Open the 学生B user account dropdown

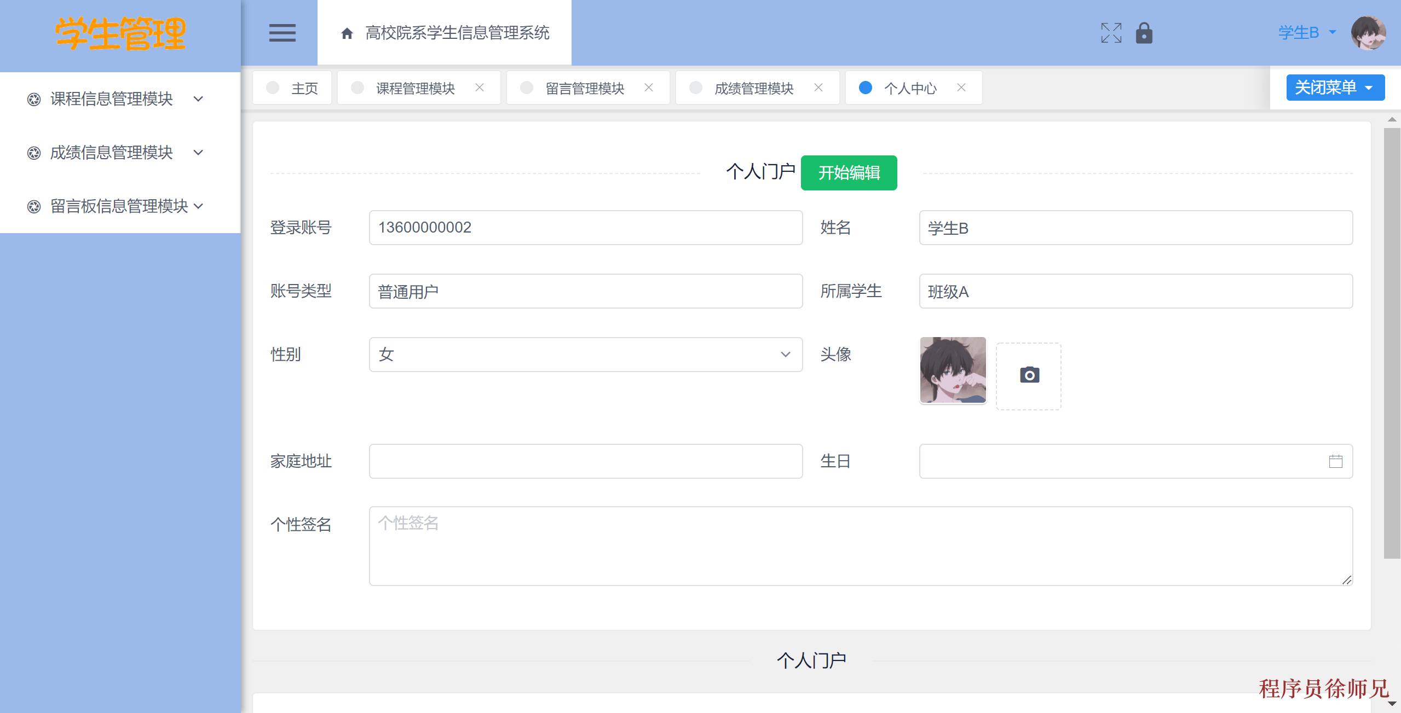(1306, 33)
